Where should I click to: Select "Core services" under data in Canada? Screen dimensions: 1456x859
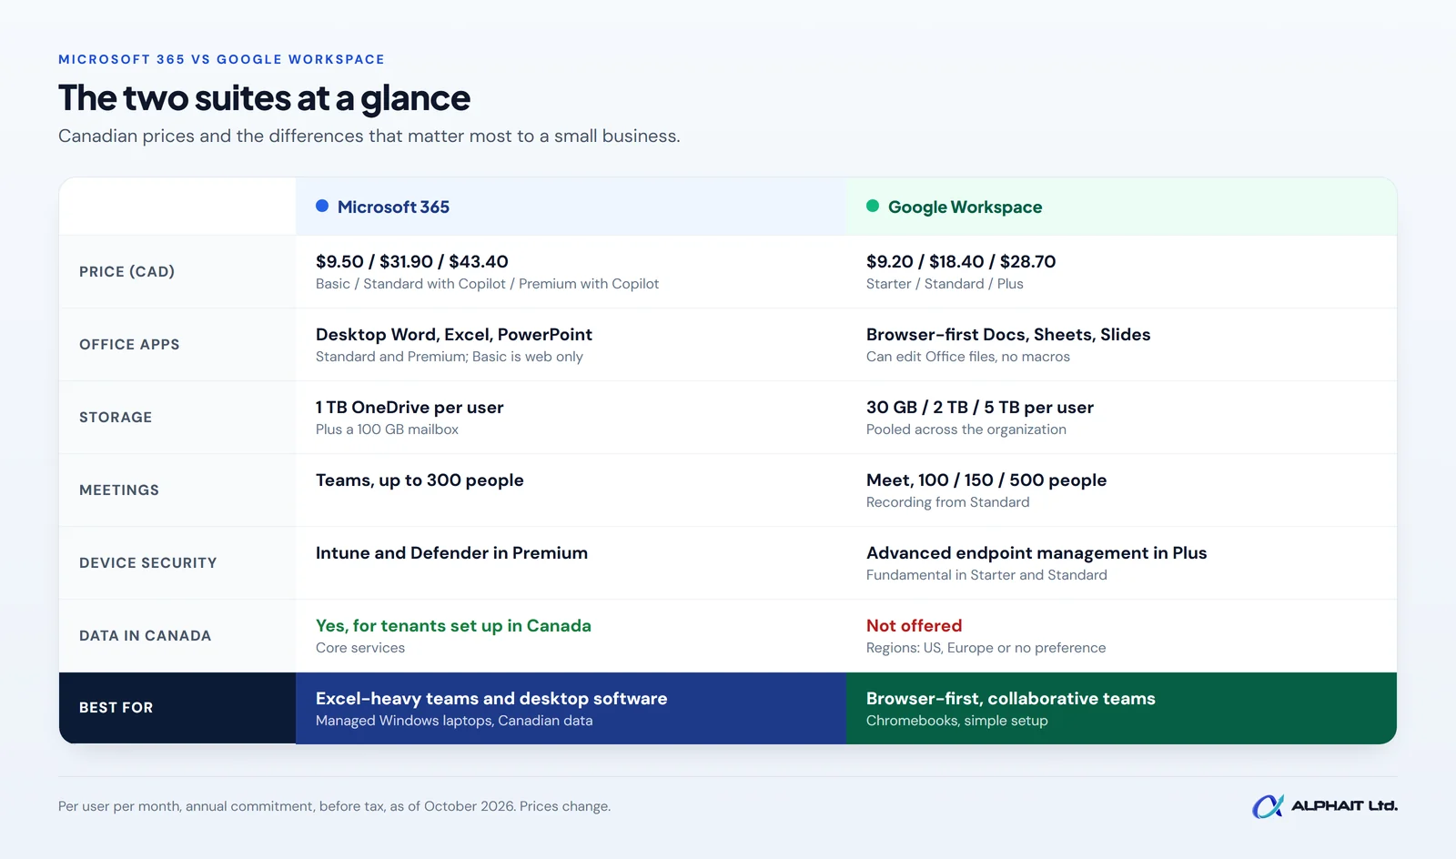click(x=360, y=648)
